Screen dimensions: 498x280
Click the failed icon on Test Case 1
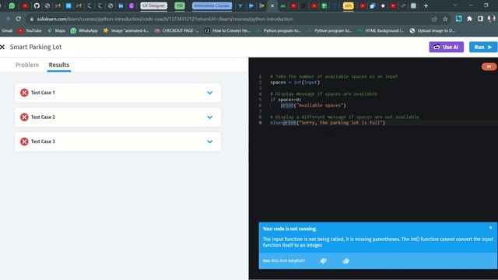[24, 93]
